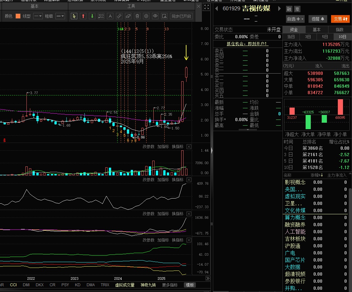The height and width of the screenshot is (292, 352).
Task: Click the trash delete-drawings icon
Action: [x=137, y=16]
